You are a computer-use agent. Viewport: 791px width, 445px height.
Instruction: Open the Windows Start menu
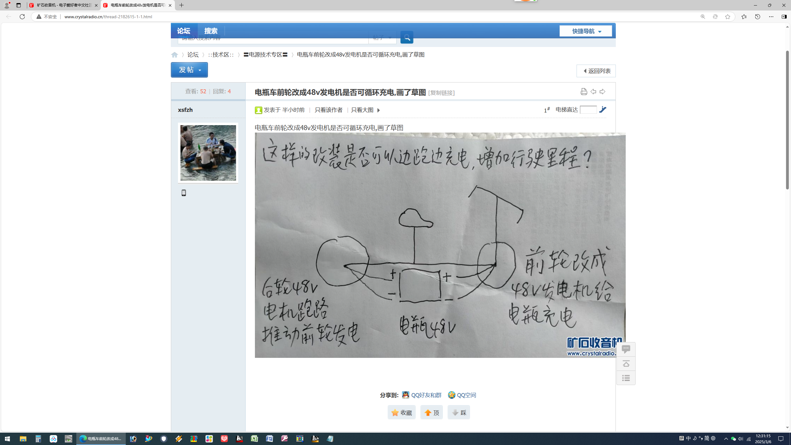click(7, 439)
